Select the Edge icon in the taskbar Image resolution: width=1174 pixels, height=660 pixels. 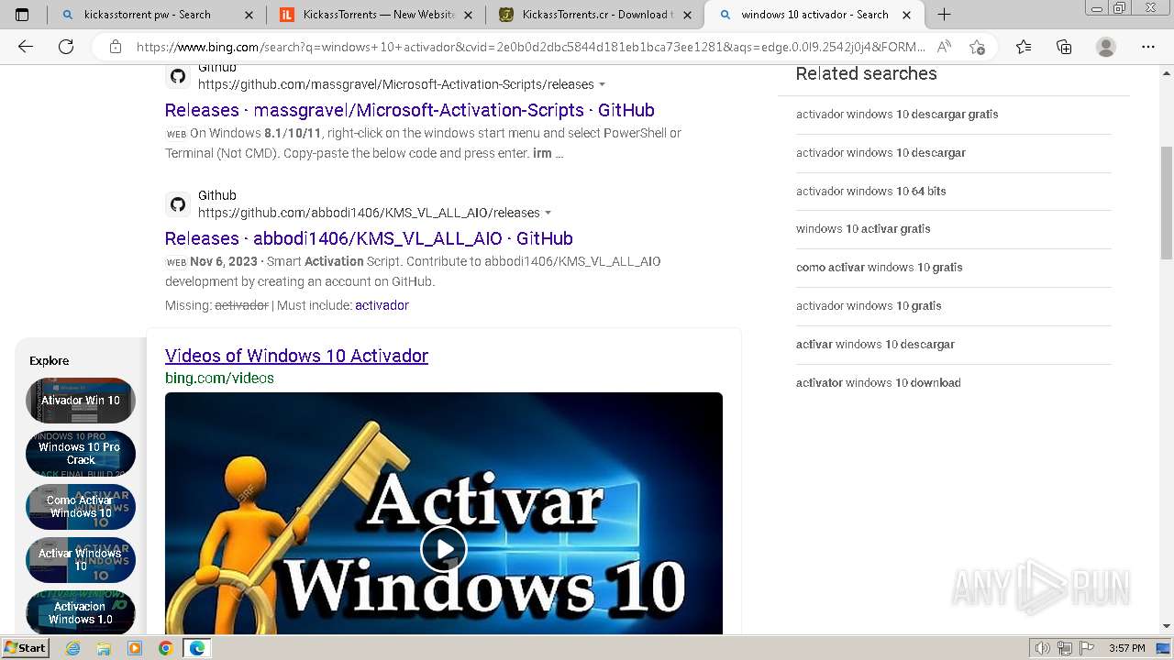(x=197, y=648)
